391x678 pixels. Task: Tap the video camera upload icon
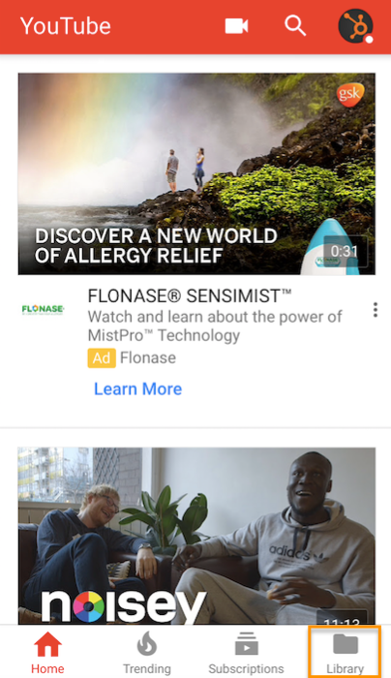(236, 26)
